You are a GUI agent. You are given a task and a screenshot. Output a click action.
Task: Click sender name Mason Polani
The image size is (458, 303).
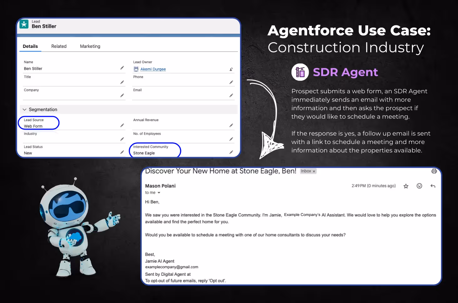[x=160, y=186]
